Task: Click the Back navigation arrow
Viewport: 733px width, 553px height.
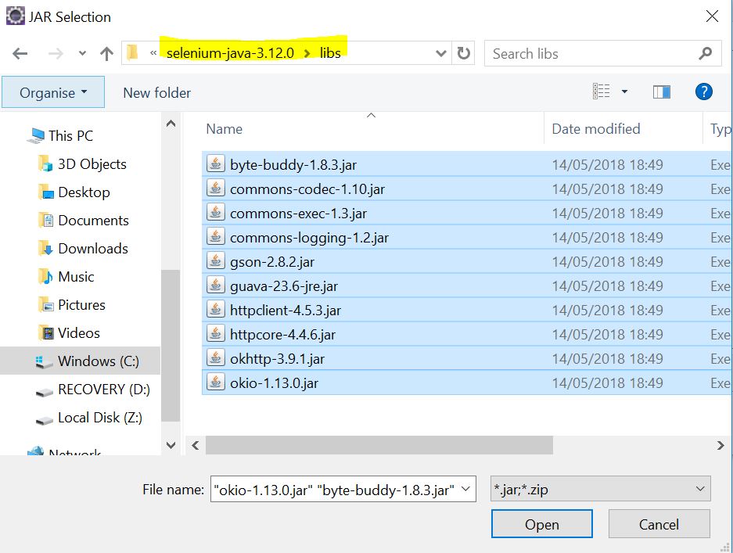Action: coord(20,54)
